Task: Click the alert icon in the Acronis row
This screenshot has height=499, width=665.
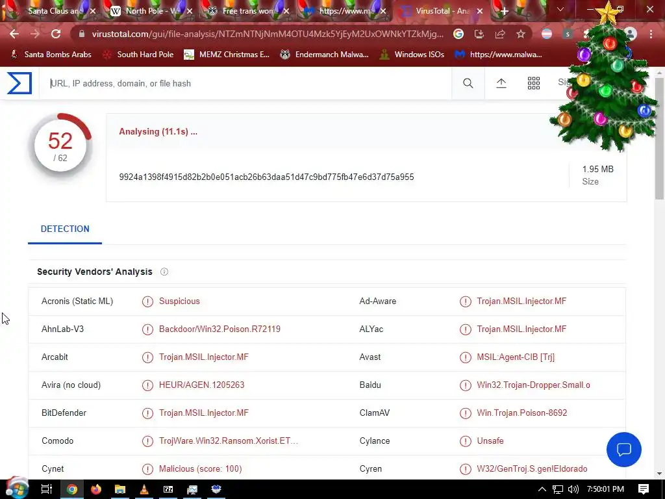Action: pos(147,301)
